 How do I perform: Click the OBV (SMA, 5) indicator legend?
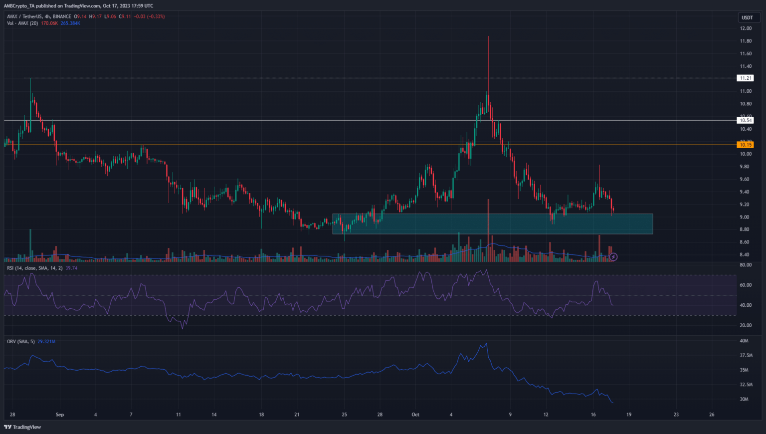point(20,341)
